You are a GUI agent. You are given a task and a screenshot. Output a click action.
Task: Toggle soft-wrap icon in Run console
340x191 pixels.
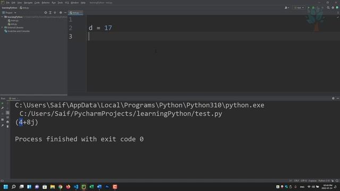pos(7,113)
